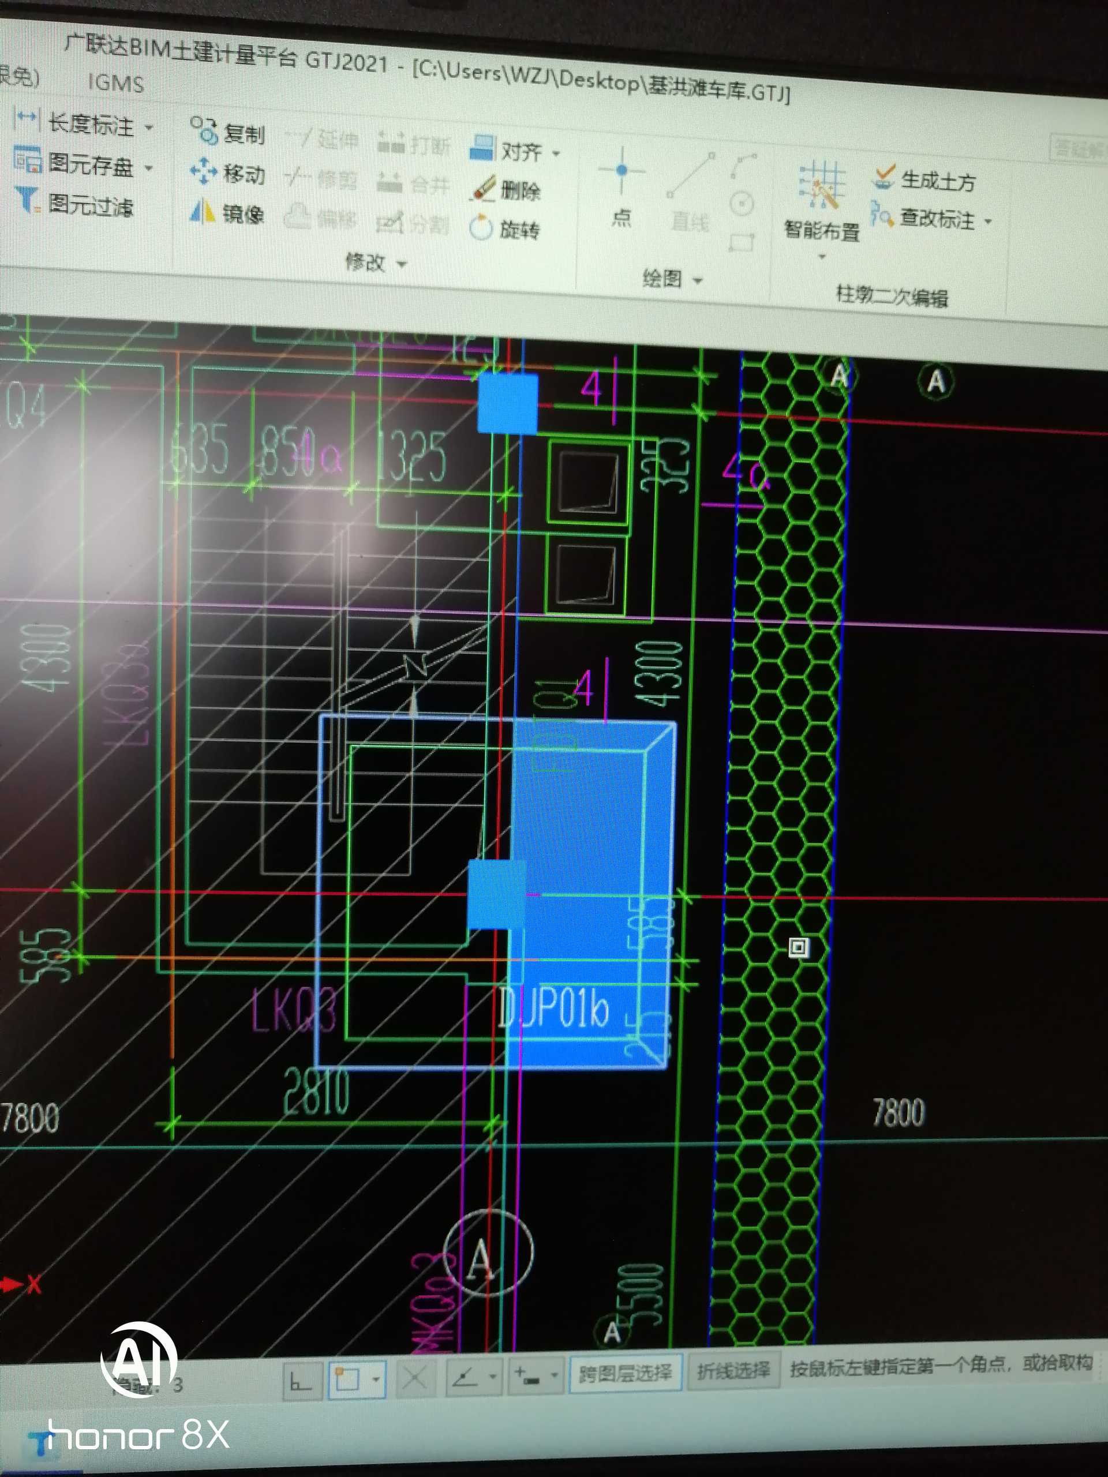This screenshot has width=1108, height=1477.
Task: Click the 智能布置 smart layout tool
Action: 822,200
